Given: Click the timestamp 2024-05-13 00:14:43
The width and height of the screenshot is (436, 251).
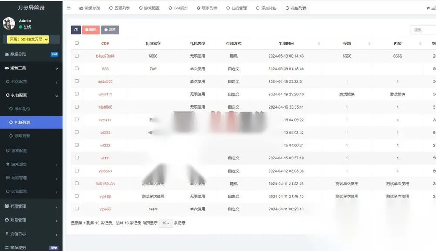Looking at the screenshot, I should pyautogui.click(x=286, y=56).
